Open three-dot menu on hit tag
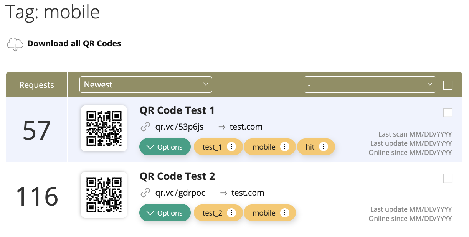Screen dimensions: 469x237 coord(324,147)
